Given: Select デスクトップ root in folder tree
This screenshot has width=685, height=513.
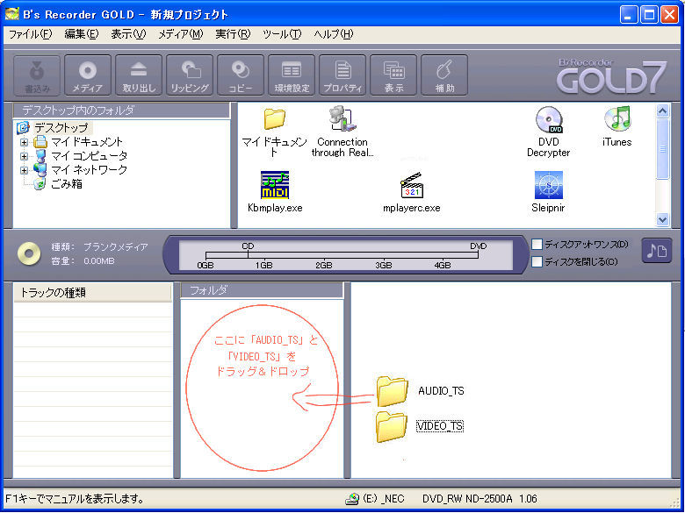Looking at the screenshot, I should click(x=61, y=128).
